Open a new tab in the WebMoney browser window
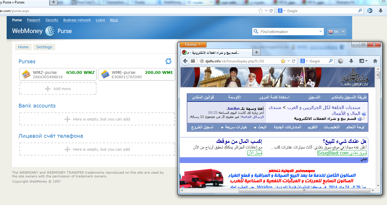 click(x=54, y=2)
